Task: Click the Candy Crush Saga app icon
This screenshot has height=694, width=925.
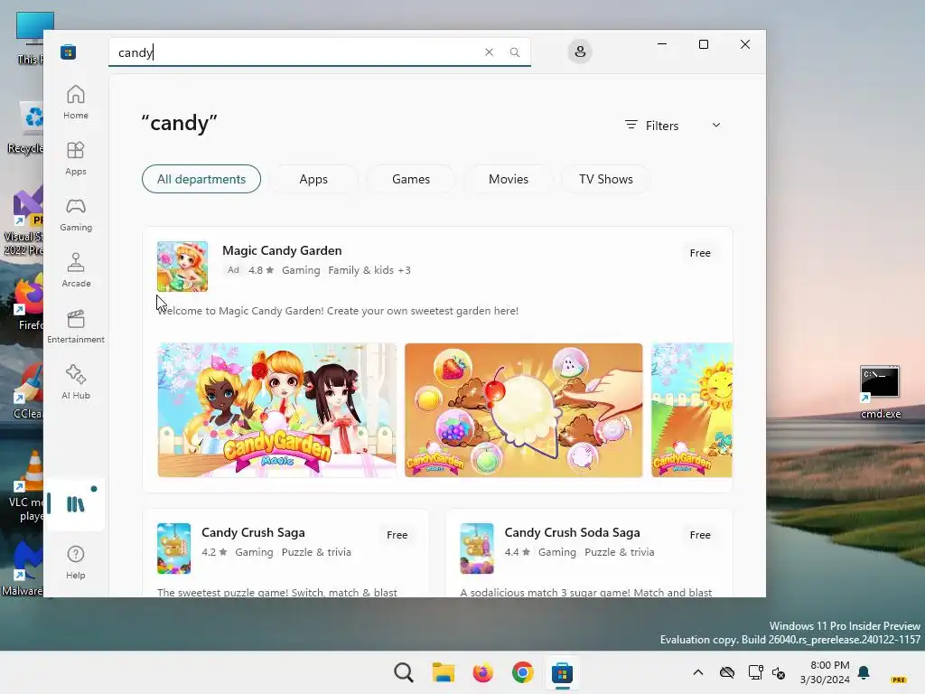Action: click(173, 549)
